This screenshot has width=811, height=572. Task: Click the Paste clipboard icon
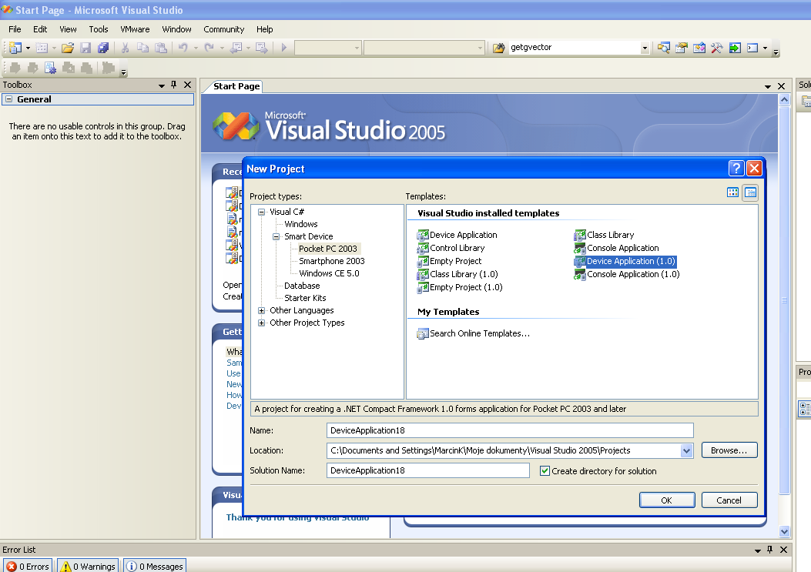pyautogui.click(x=162, y=48)
